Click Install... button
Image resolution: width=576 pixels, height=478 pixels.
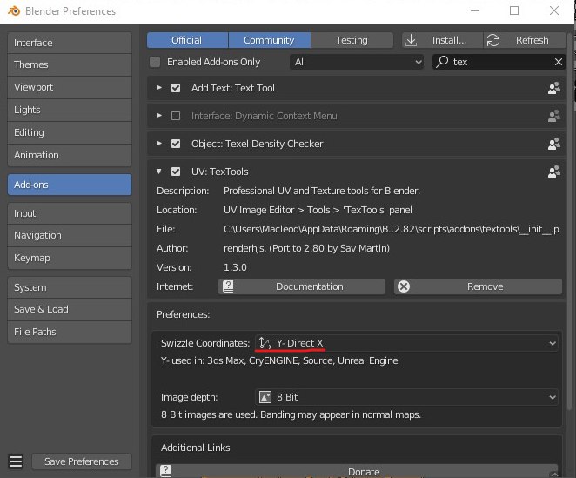point(442,40)
